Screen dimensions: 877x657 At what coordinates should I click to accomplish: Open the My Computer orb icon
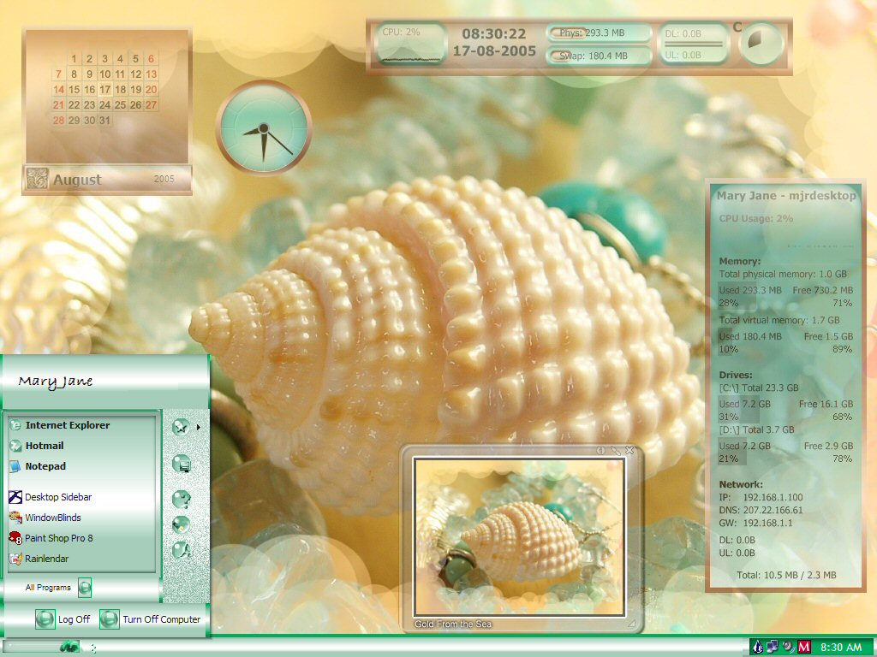tap(182, 463)
